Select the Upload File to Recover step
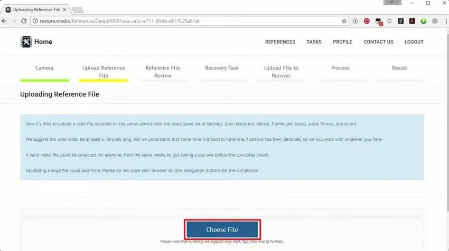The height and width of the screenshot is (251, 449). tap(281, 72)
